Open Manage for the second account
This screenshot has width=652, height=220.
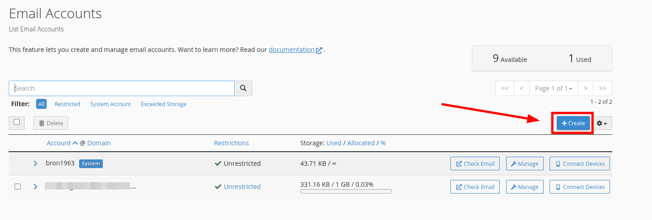(x=524, y=187)
